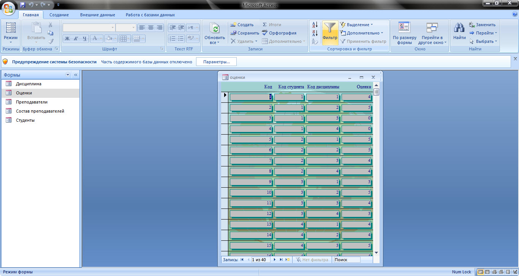Open the Дополнительно filter options dropdown
The image size is (519, 276).
(362, 33)
